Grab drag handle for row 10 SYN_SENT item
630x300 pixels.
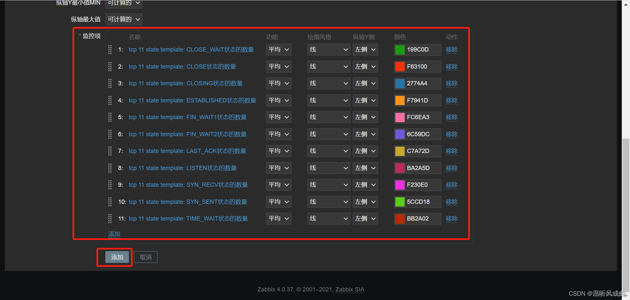pos(110,202)
